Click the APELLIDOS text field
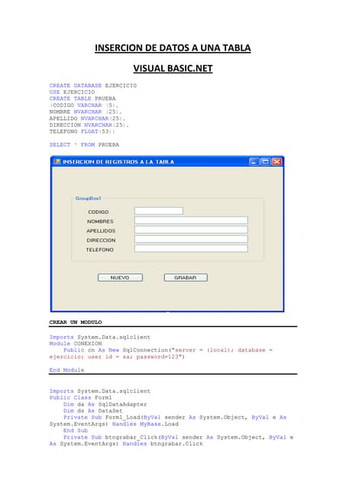 point(191,230)
